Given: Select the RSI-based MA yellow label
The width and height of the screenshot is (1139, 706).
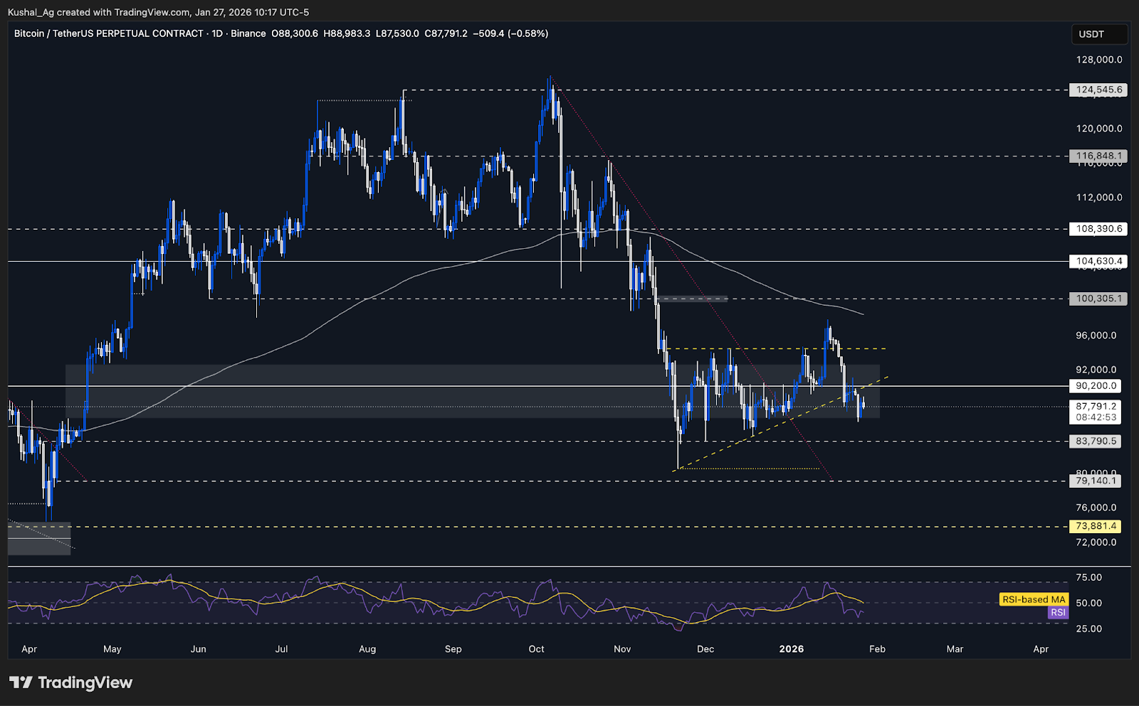Looking at the screenshot, I should pos(1033,599).
